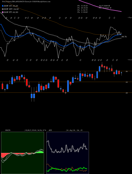Click the white DOW MT legend square

tap(3, 9)
